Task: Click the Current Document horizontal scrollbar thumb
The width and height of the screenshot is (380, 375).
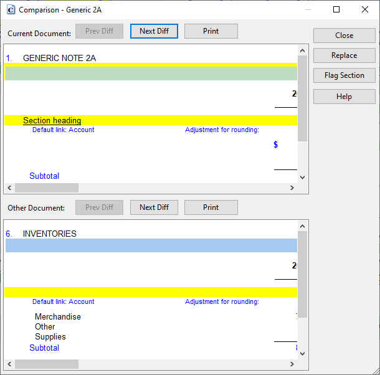Action: pyautogui.click(x=47, y=188)
